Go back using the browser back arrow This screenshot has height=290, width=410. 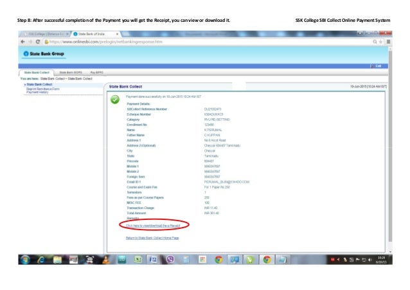tap(22, 42)
